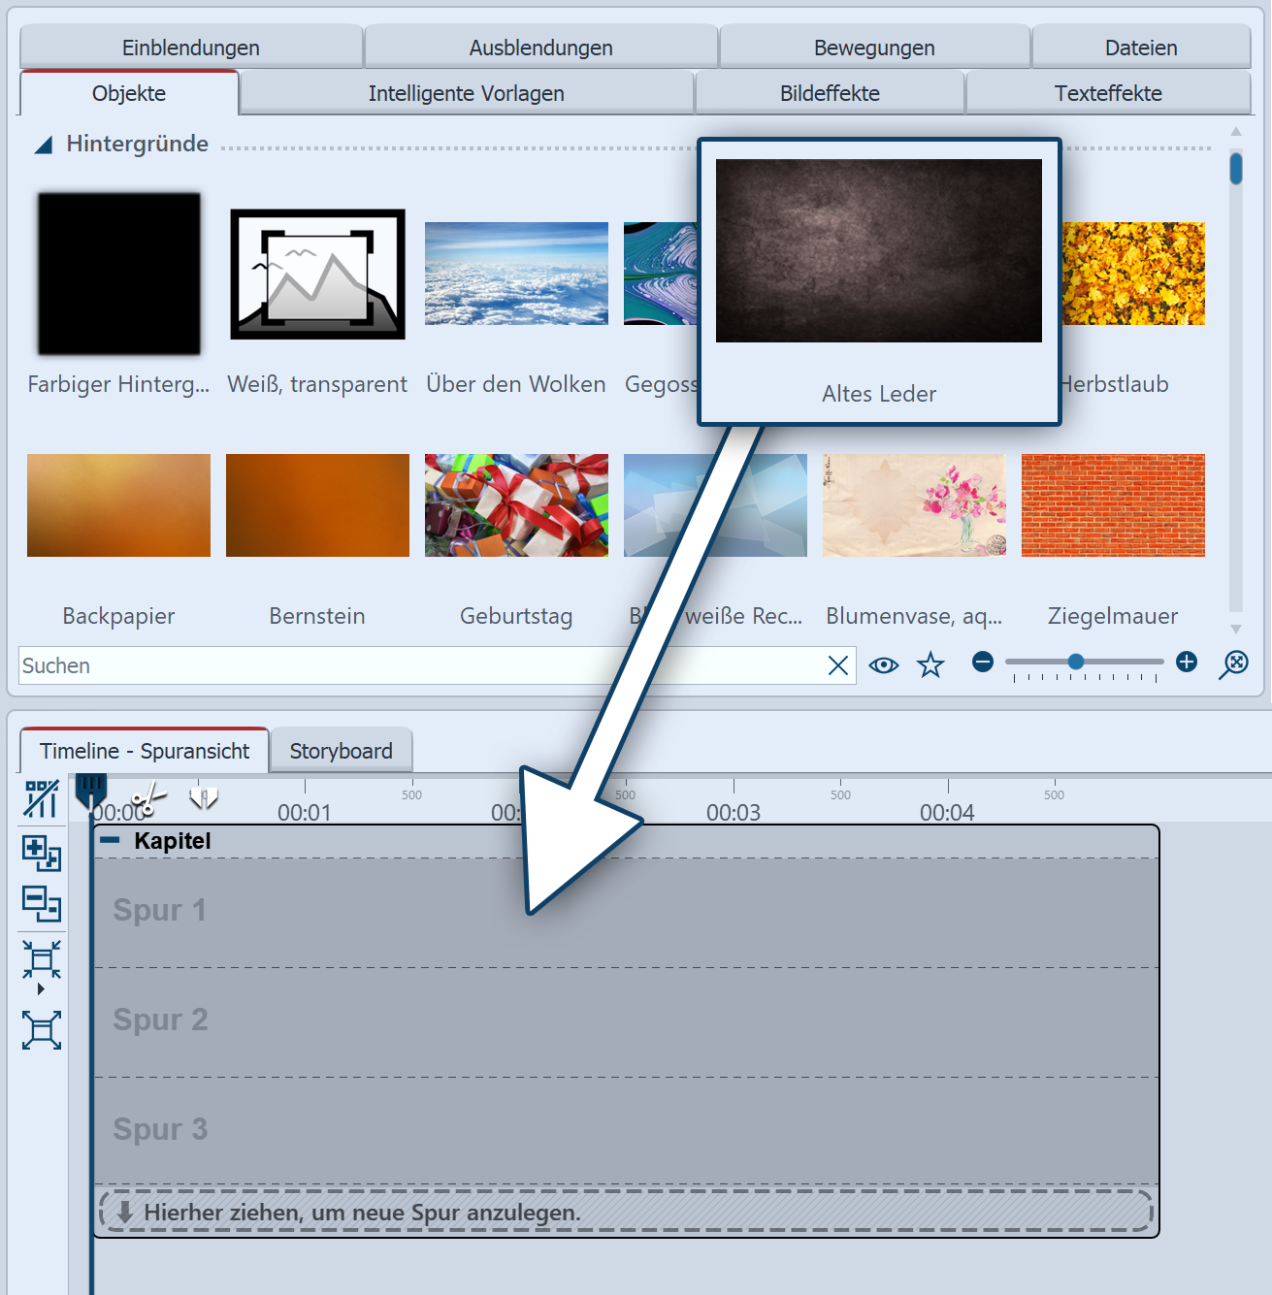Select the Timeline - Spuransicht tab
Viewport: 1272px width, 1295px height.
[x=145, y=751]
